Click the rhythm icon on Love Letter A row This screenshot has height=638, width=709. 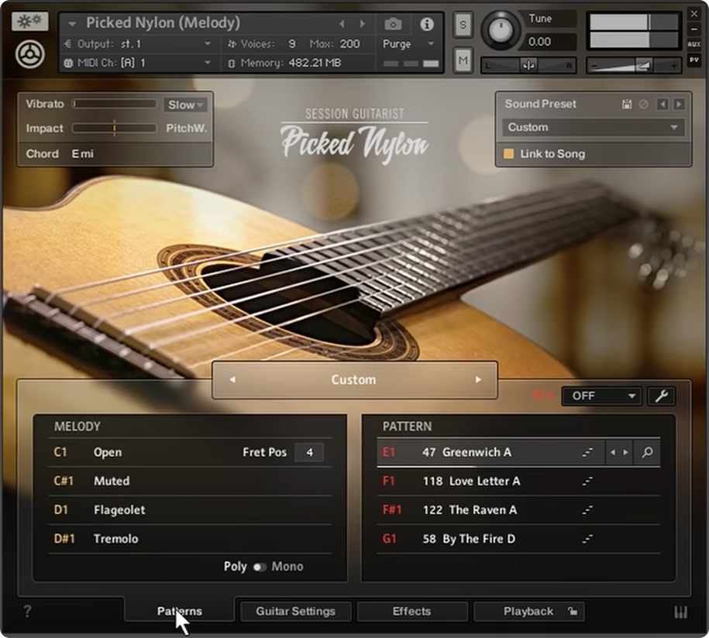(x=587, y=482)
